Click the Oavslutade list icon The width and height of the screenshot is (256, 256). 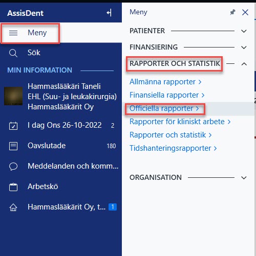(x=13, y=146)
